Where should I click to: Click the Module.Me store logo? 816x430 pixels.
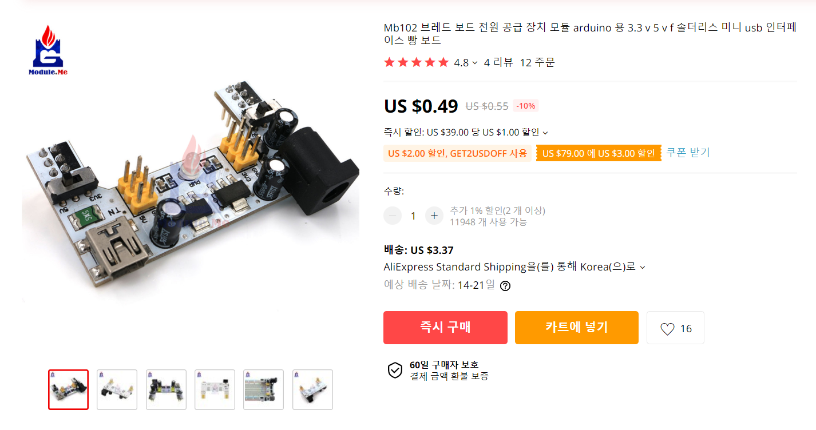click(48, 50)
